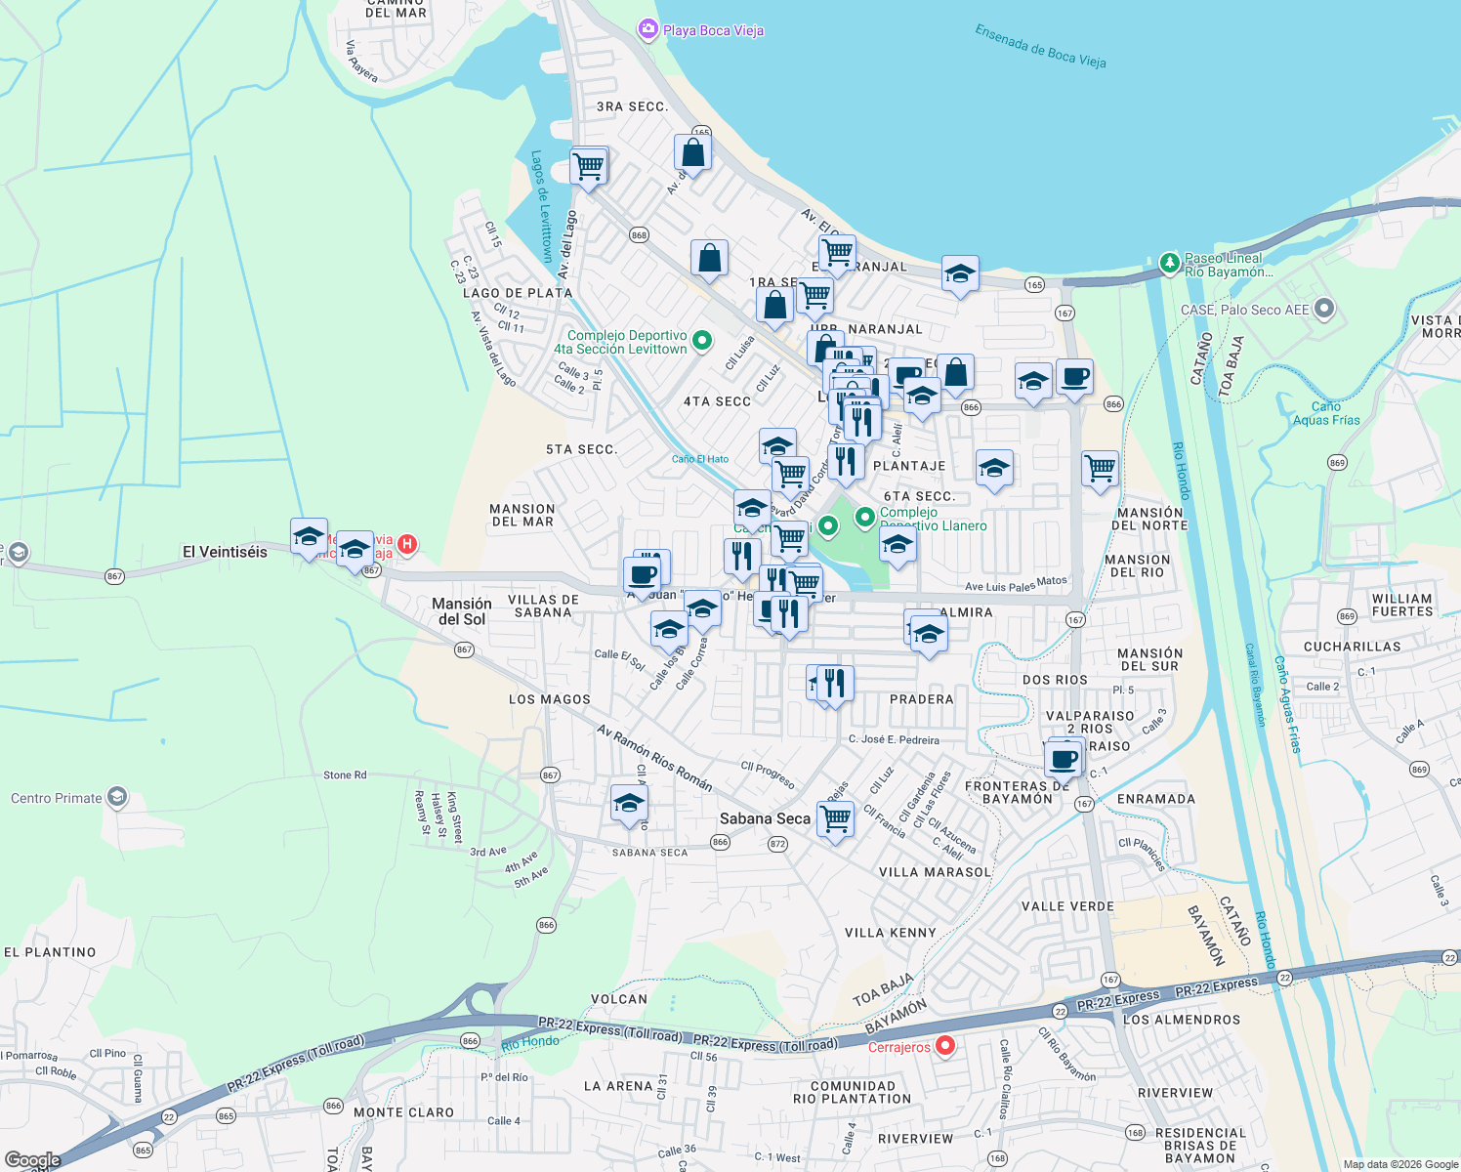
Task: Click school marker near coastal route 165
Action: point(960,275)
